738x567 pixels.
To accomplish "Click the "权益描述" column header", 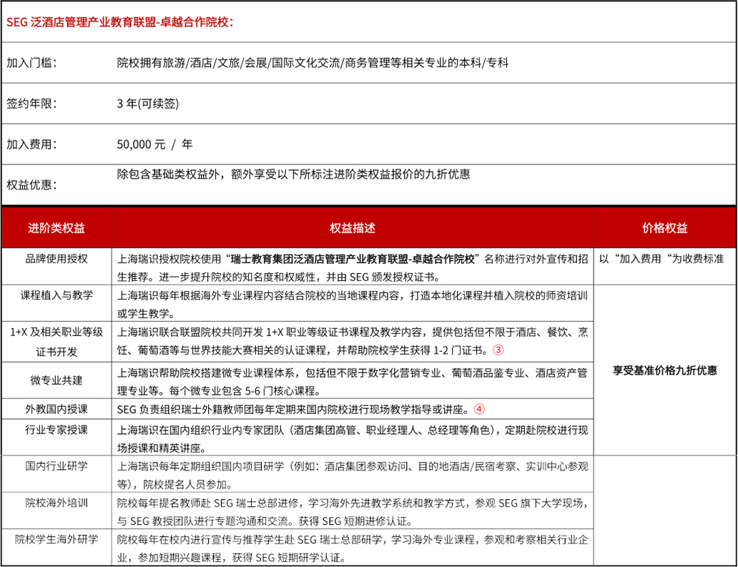I will [353, 228].
